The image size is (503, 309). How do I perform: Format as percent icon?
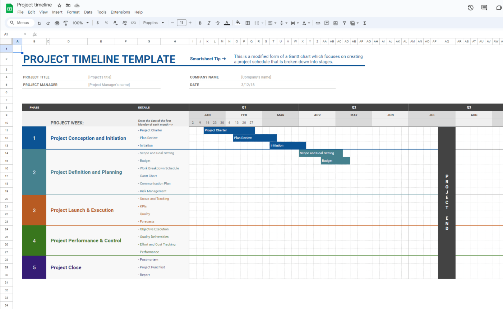click(x=106, y=23)
